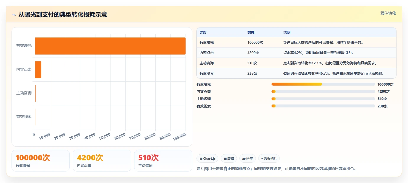Click the 说明 column header

point(287,32)
